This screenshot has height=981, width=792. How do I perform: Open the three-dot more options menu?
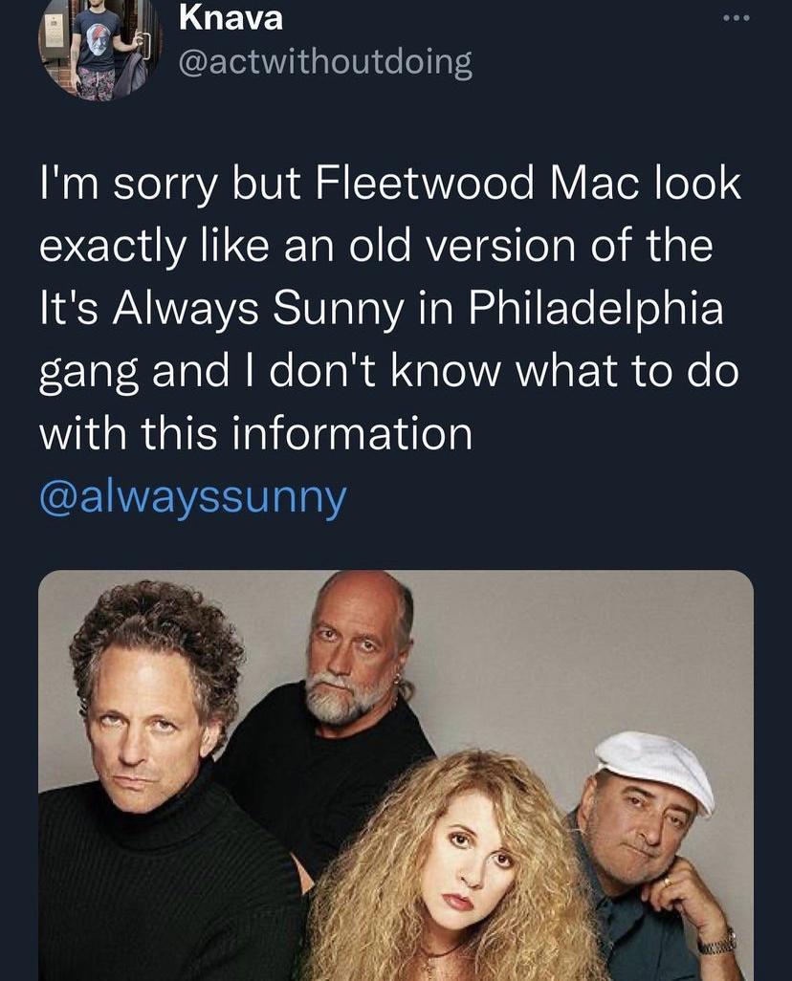pyautogui.click(x=735, y=17)
